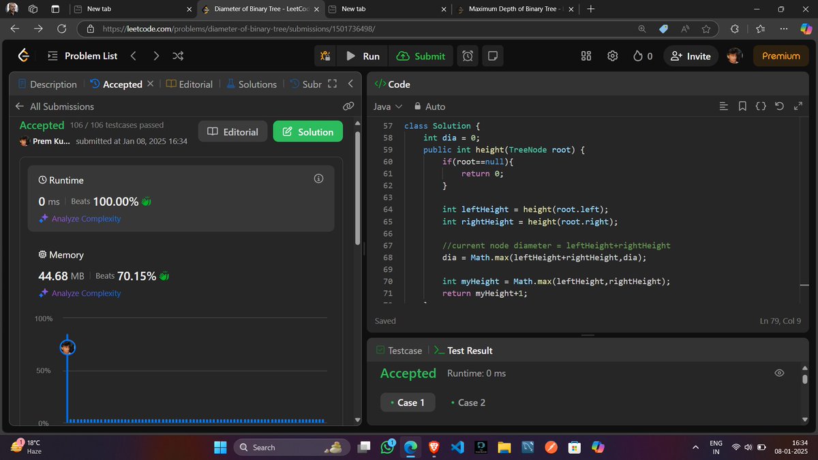818x460 pixels.
Task: Open the notes sticky icon
Action: pos(492,56)
